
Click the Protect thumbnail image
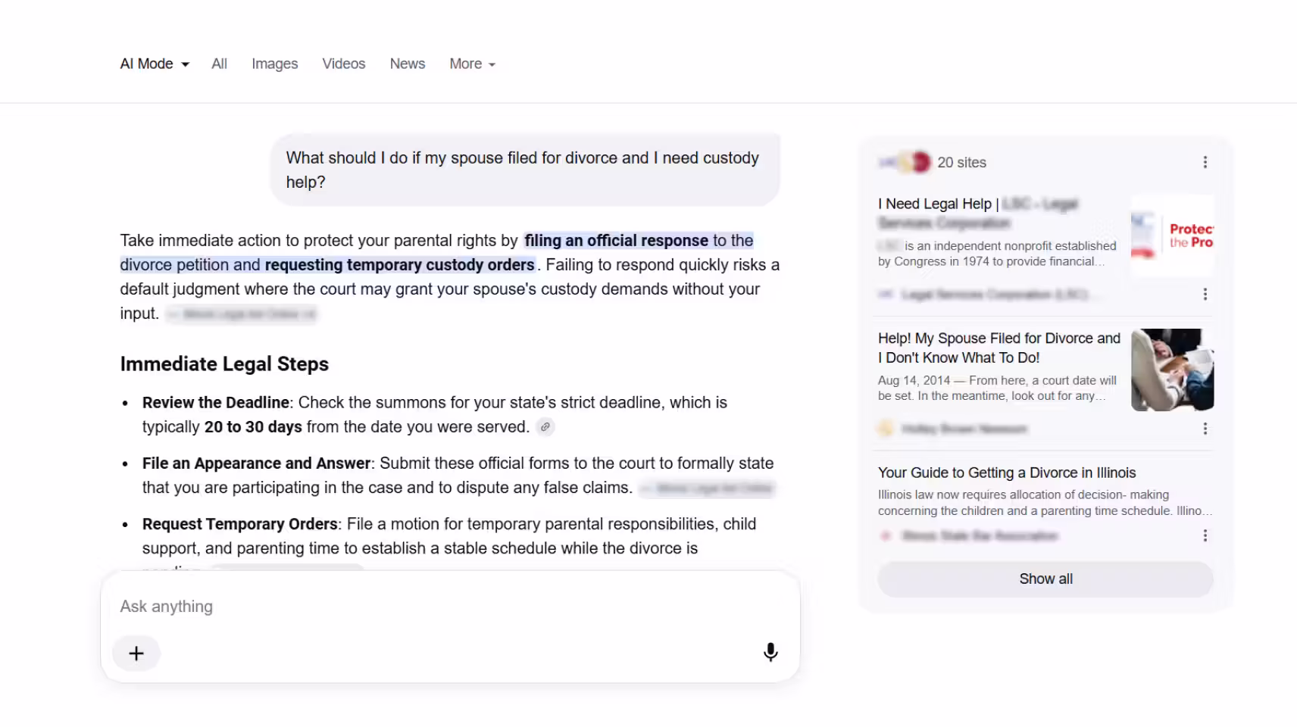1172,236
